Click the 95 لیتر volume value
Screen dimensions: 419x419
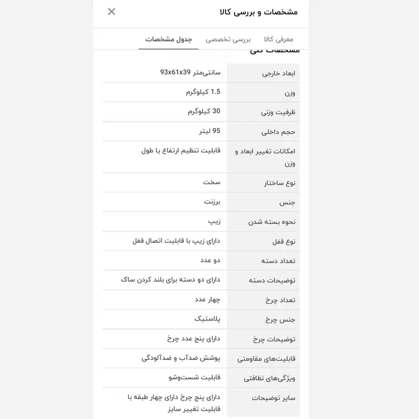click(x=210, y=131)
